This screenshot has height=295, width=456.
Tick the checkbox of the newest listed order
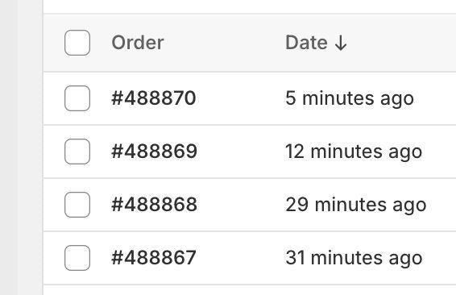pos(77,98)
